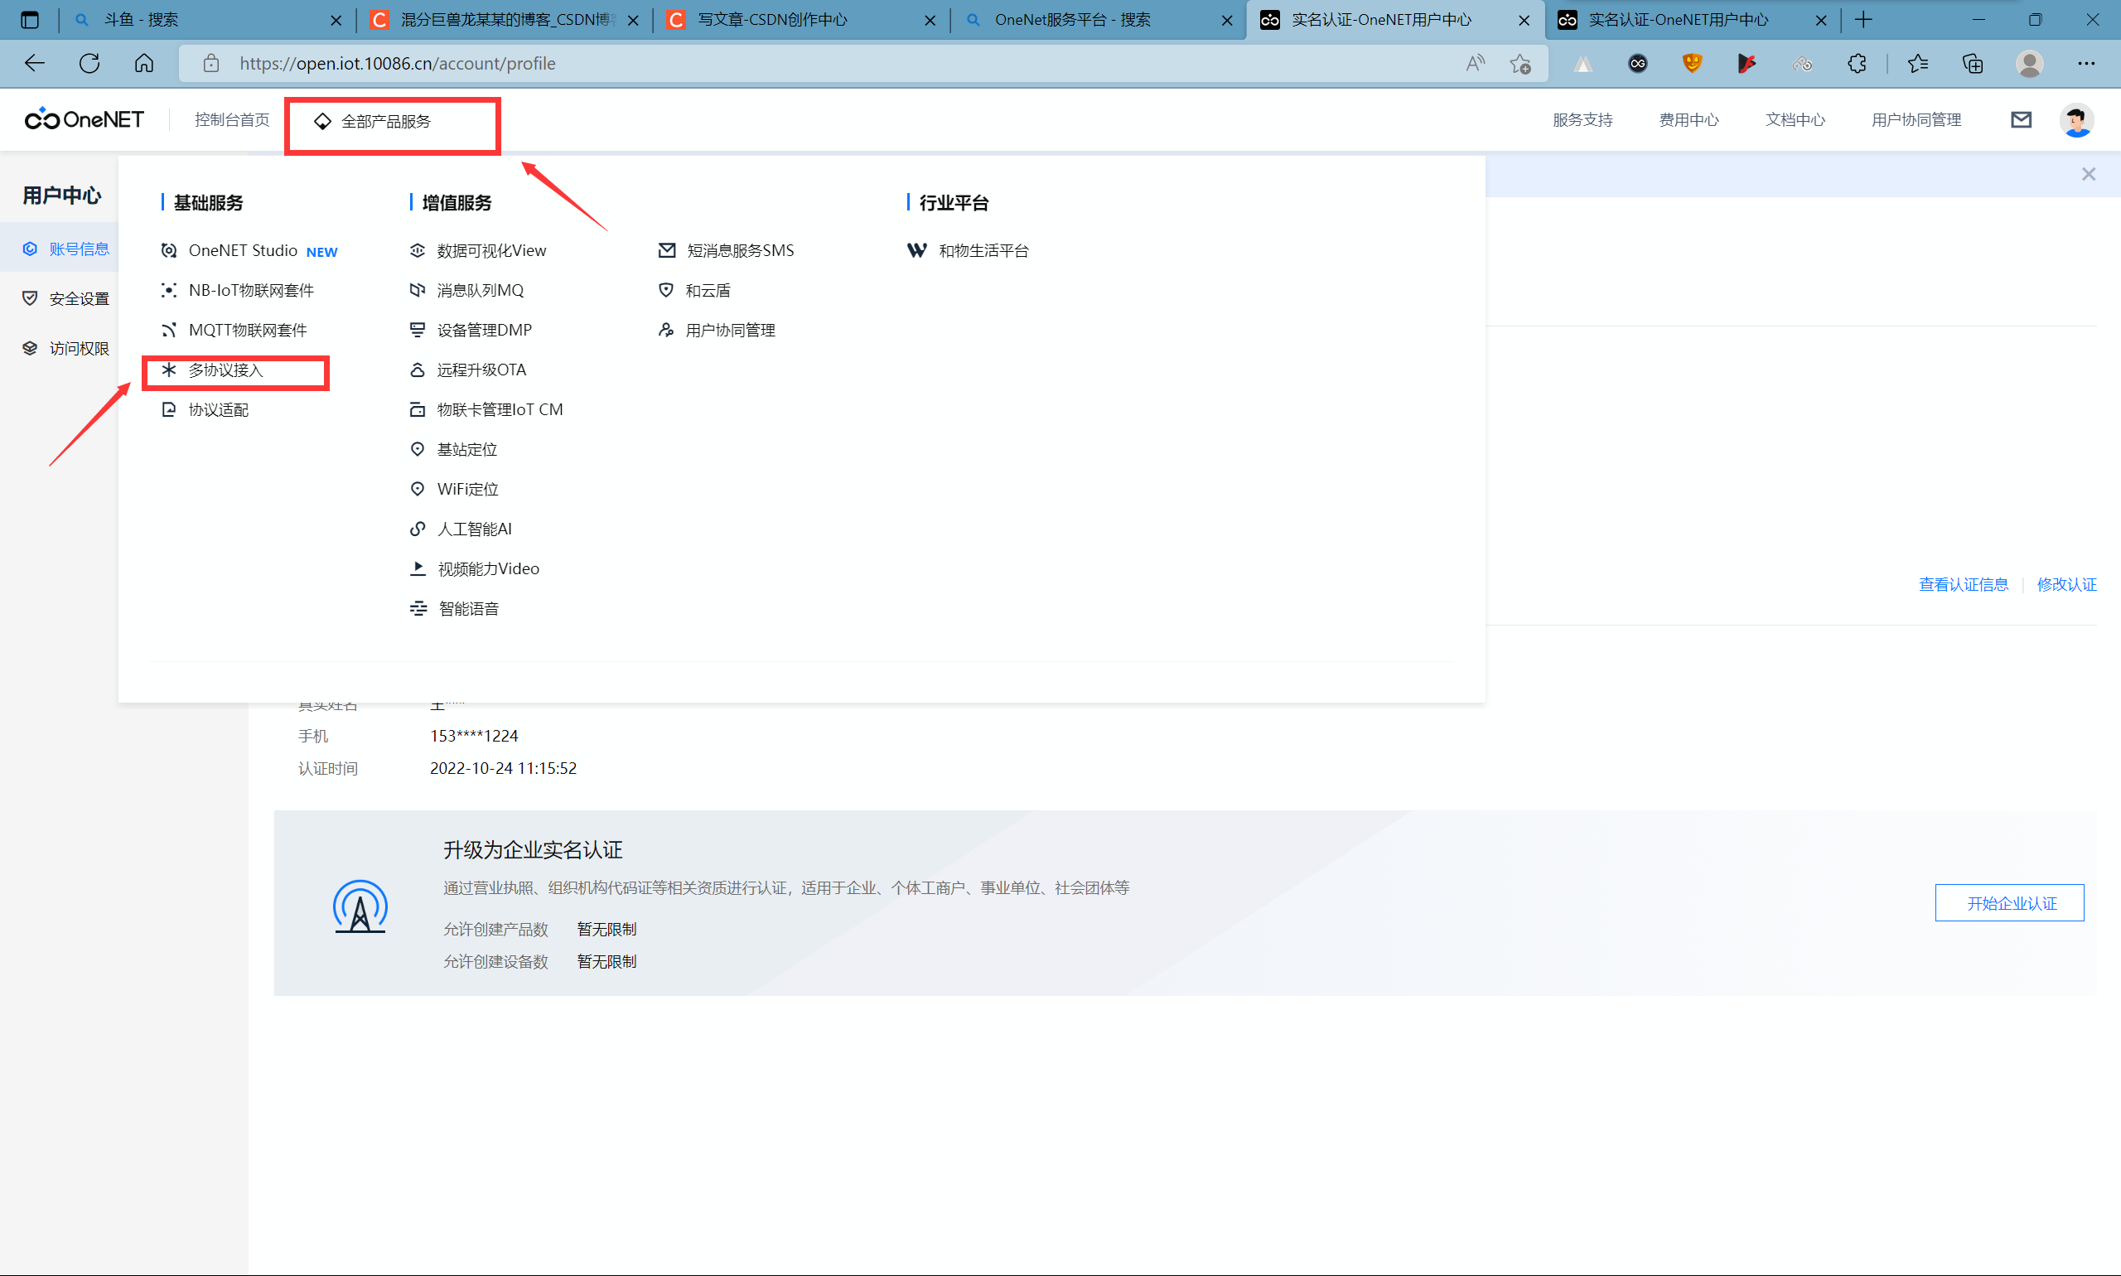Image resolution: width=2121 pixels, height=1276 pixels.
Task: Open tab actions menu at far left
Action: click(29, 20)
